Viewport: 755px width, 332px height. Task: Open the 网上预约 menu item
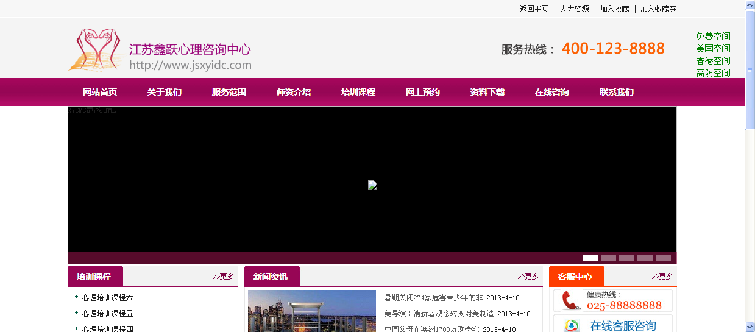tap(423, 92)
